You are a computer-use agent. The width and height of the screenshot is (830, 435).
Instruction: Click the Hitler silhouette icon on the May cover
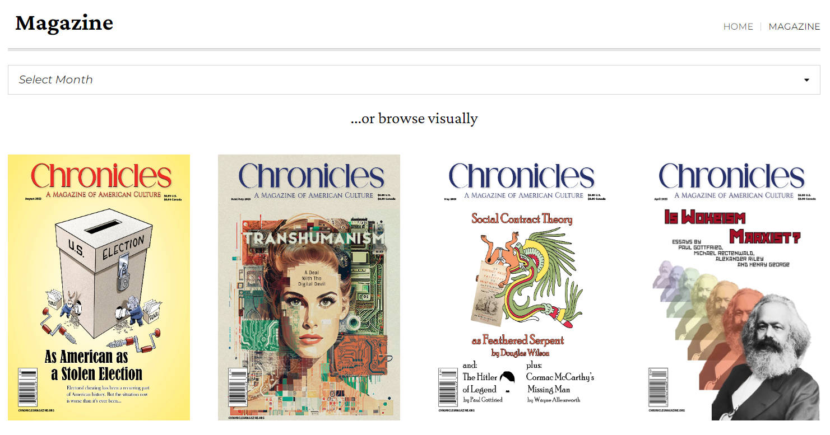click(x=507, y=379)
